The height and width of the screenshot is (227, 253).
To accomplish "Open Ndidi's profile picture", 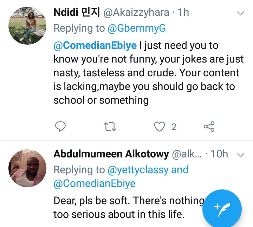I will (x=27, y=25).
